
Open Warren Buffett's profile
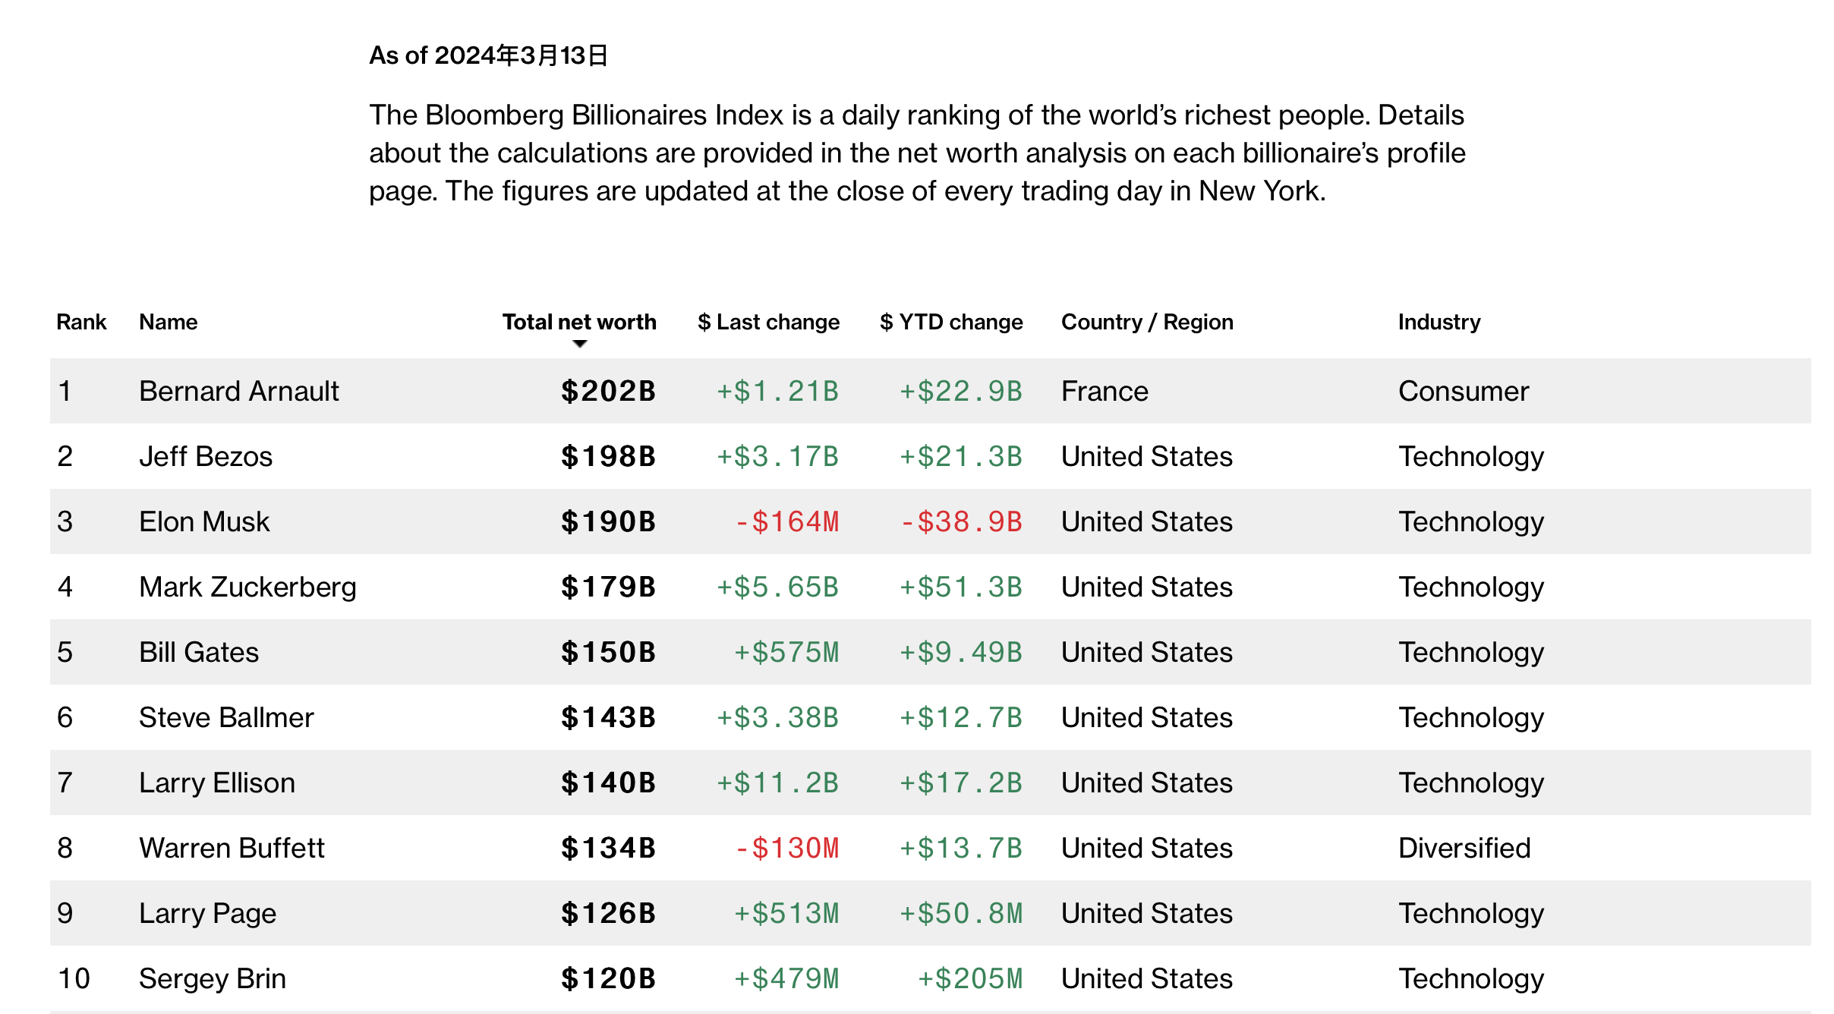coord(232,848)
